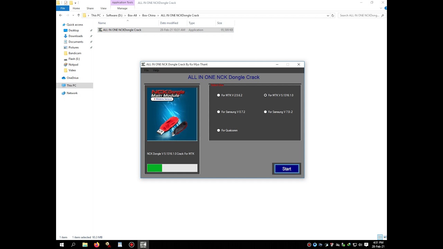Click the Properties icon in quick access toolbar
The image size is (443, 249).
66,3
